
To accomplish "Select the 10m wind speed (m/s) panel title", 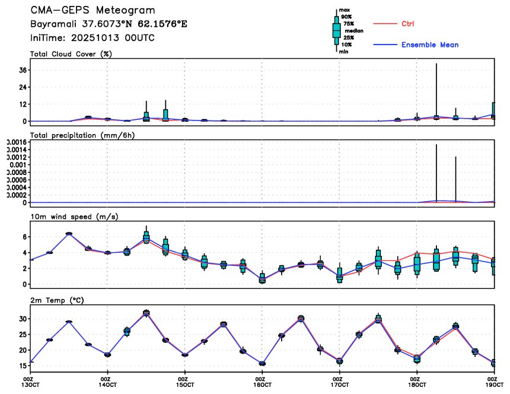I will [74, 217].
